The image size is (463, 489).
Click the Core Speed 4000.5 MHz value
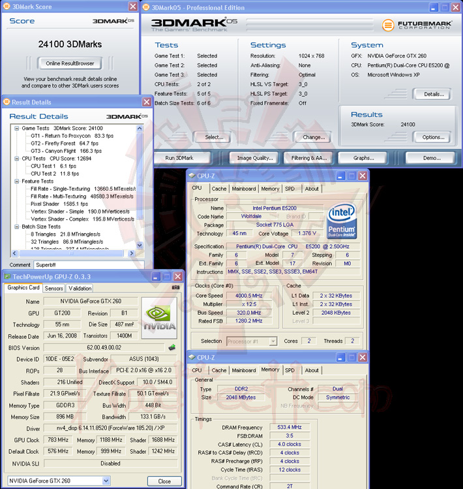tap(248, 296)
